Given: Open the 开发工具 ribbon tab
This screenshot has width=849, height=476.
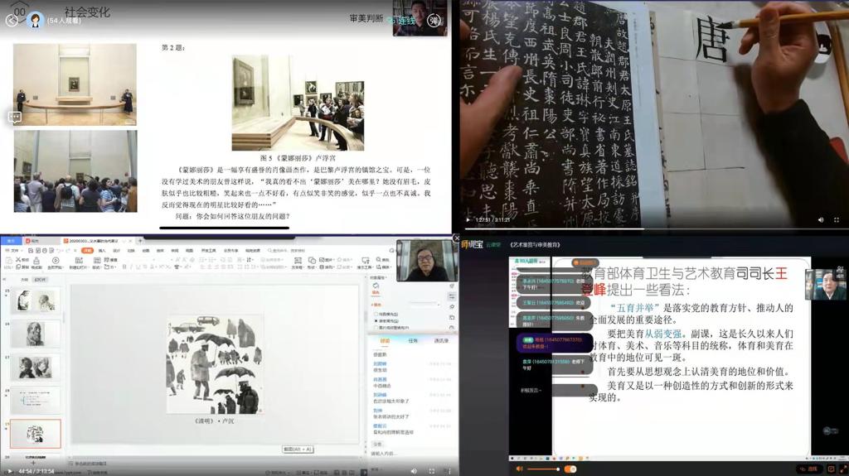Looking at the screenshot, I should pyautogui.click(x=208, y=251).
